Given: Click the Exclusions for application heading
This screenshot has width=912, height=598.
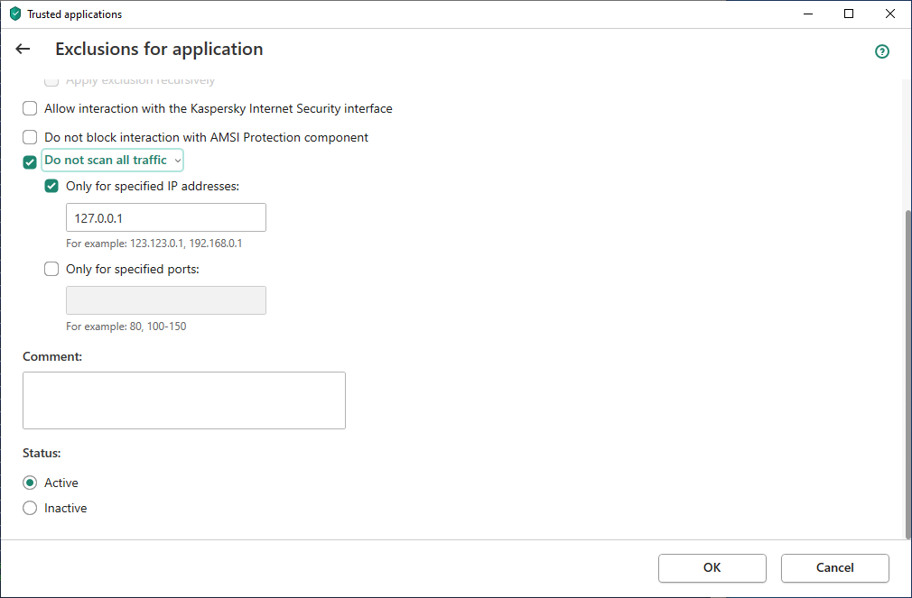Looking at the screenshot, I should [x=159, y=50].
